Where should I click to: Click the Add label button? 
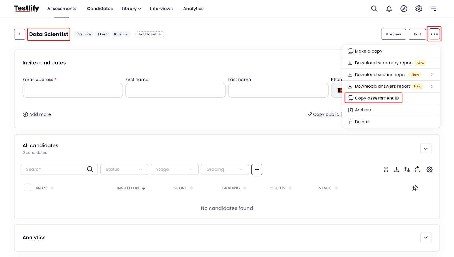tap(150, 34)
